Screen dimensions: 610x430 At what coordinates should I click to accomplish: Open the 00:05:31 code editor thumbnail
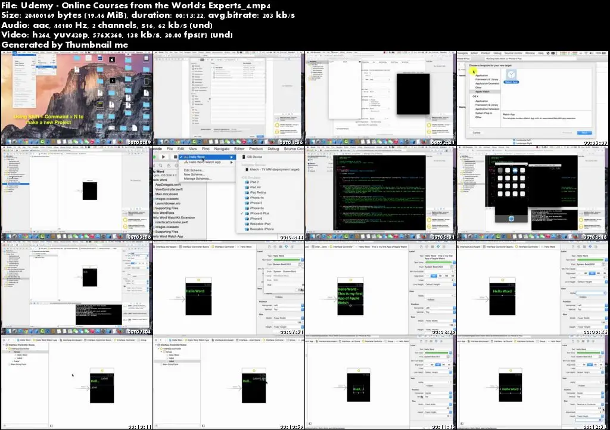(x=381, y=193)
